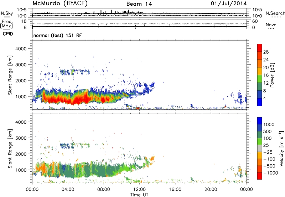
Task: Click the "08:00" time tick label
Action: click(x=104, y=190)
